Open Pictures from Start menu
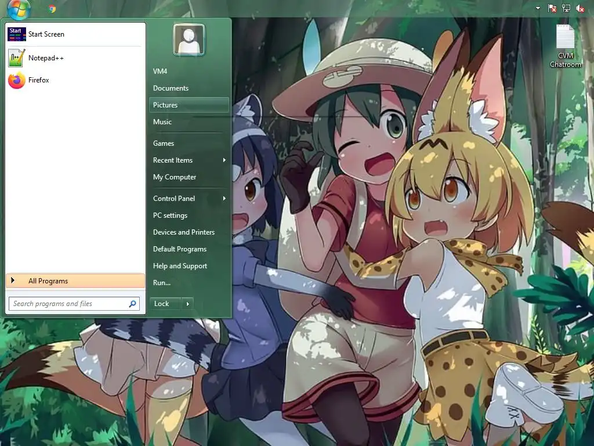594x446 pixels. coord(189,105)
